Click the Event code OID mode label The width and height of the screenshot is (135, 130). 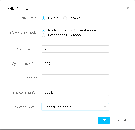(65, 35)
